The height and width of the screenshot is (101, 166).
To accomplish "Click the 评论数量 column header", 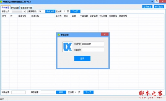I will click(103, 16).
